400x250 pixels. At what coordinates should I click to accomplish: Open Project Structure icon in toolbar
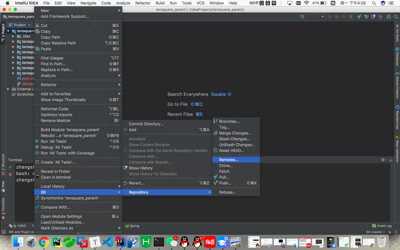[389, 17]
